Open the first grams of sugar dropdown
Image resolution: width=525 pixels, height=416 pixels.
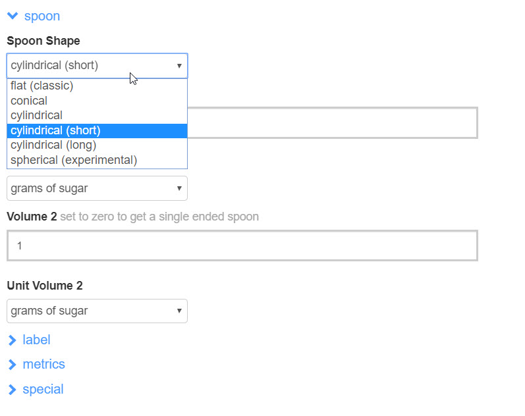click(x=97, y=188)
